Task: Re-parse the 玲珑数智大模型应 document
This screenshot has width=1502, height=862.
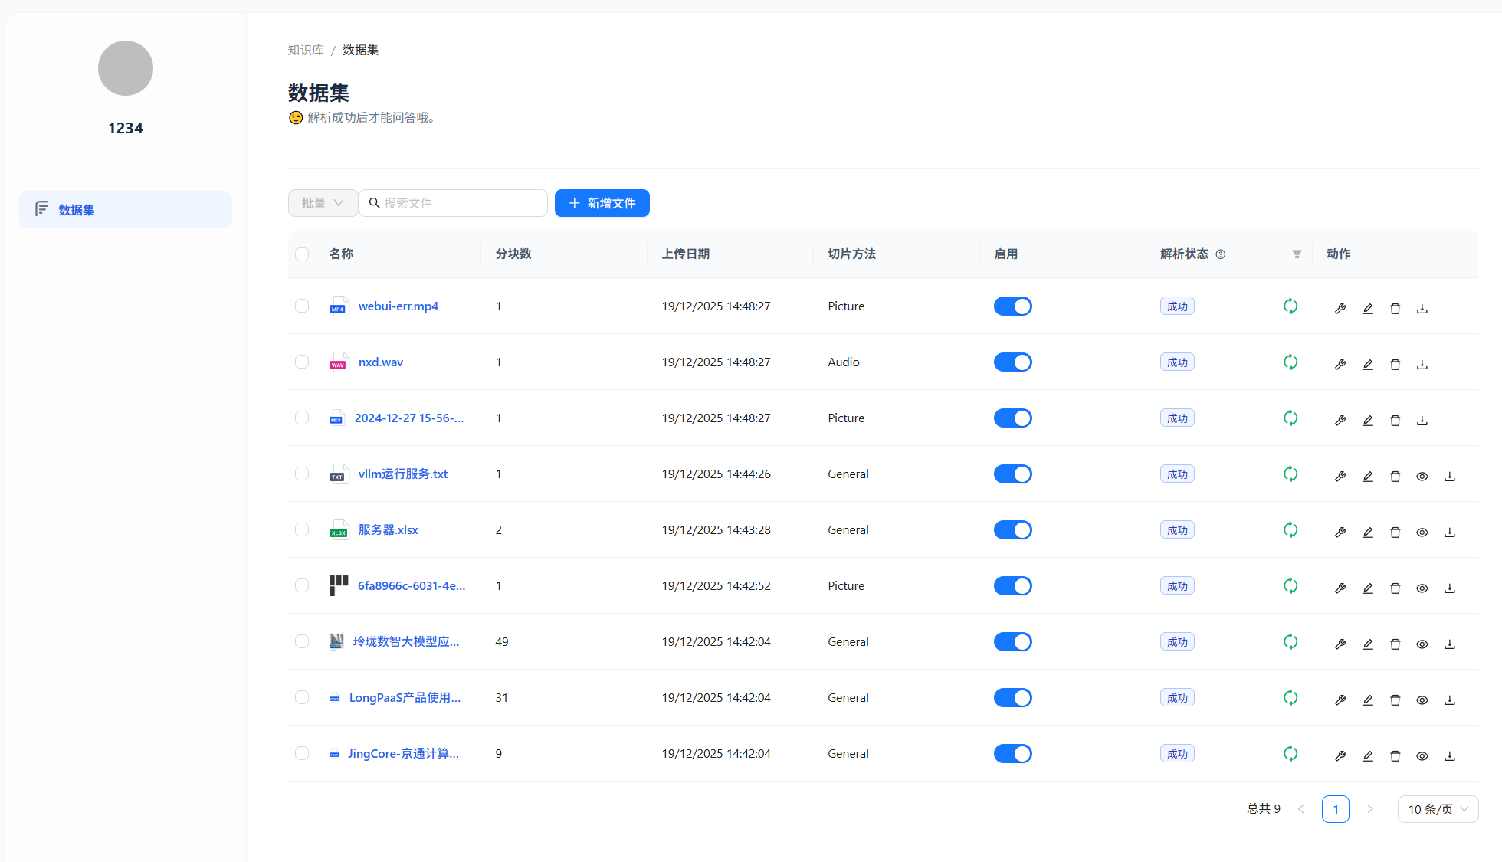Action: click(1290, 641)
